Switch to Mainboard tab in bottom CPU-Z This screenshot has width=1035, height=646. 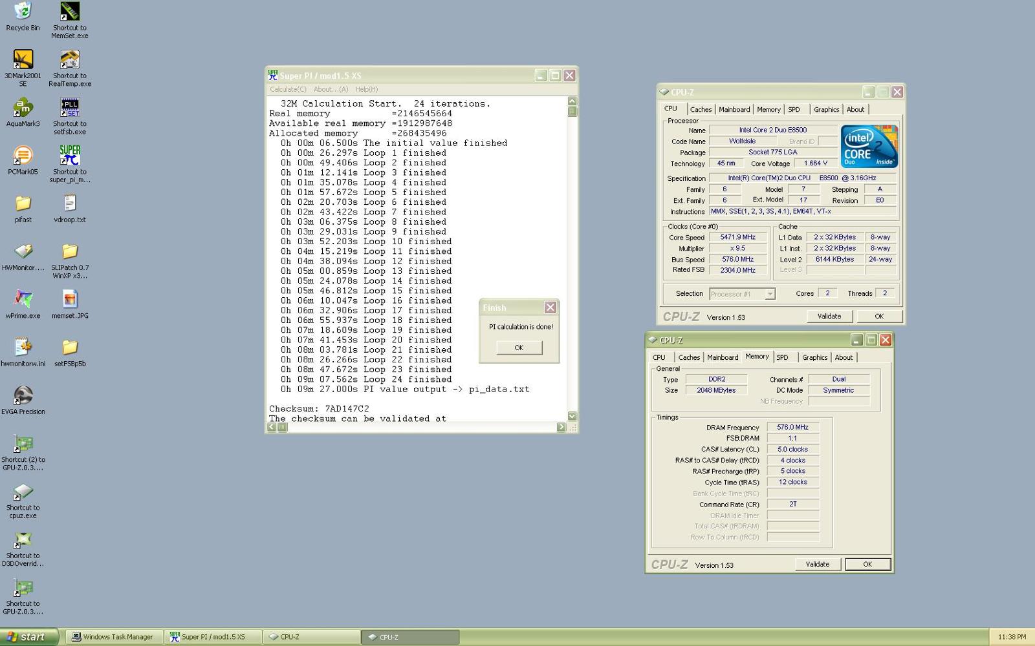(723, 358)
